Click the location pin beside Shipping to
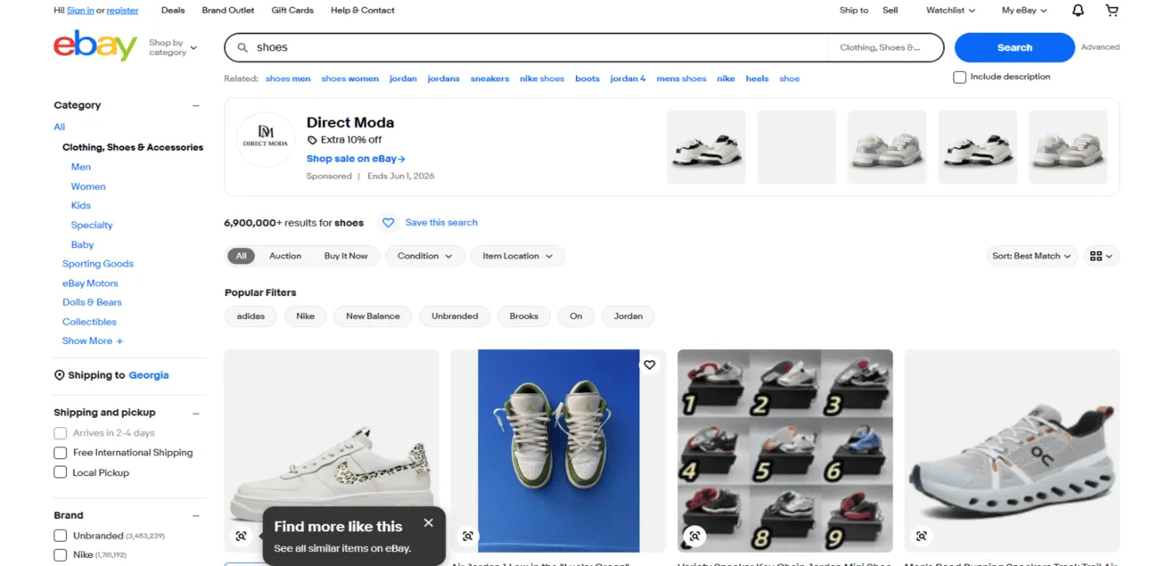The width and height of the screenshot is (1166, 566). tap(60, 375)
